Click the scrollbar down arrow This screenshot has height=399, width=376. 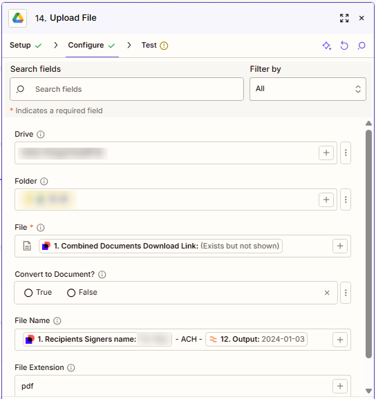(x=368, y=391)
